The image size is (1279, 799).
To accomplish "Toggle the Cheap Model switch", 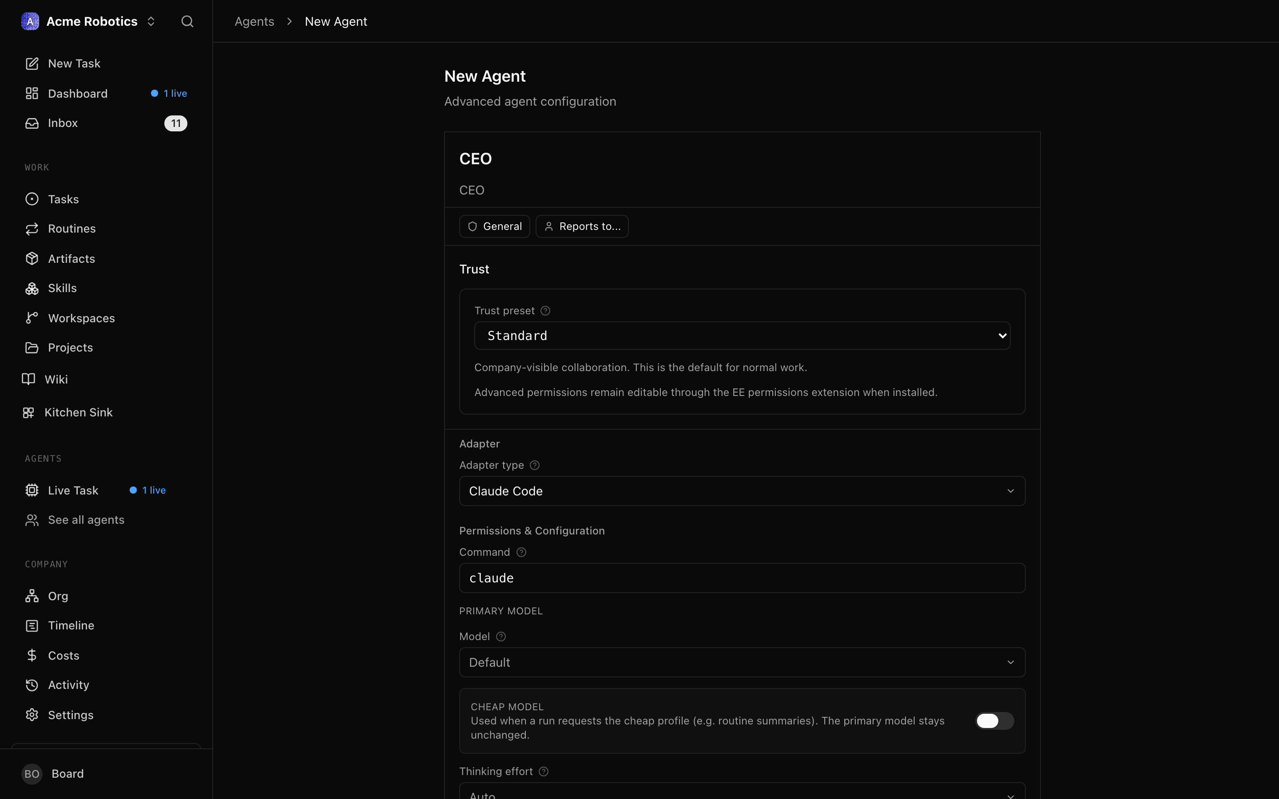I will pyautogui.click(x=994, y=721).
